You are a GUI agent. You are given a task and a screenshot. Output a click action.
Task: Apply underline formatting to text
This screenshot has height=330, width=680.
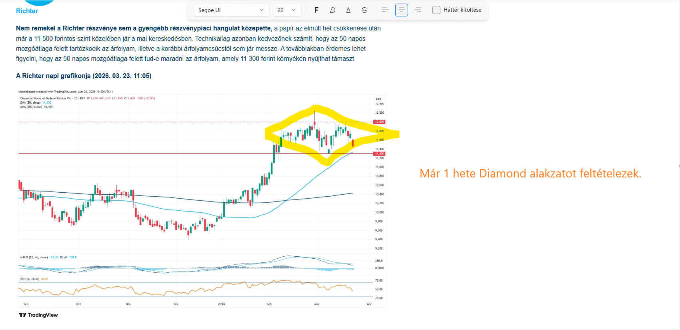[348, 10]
